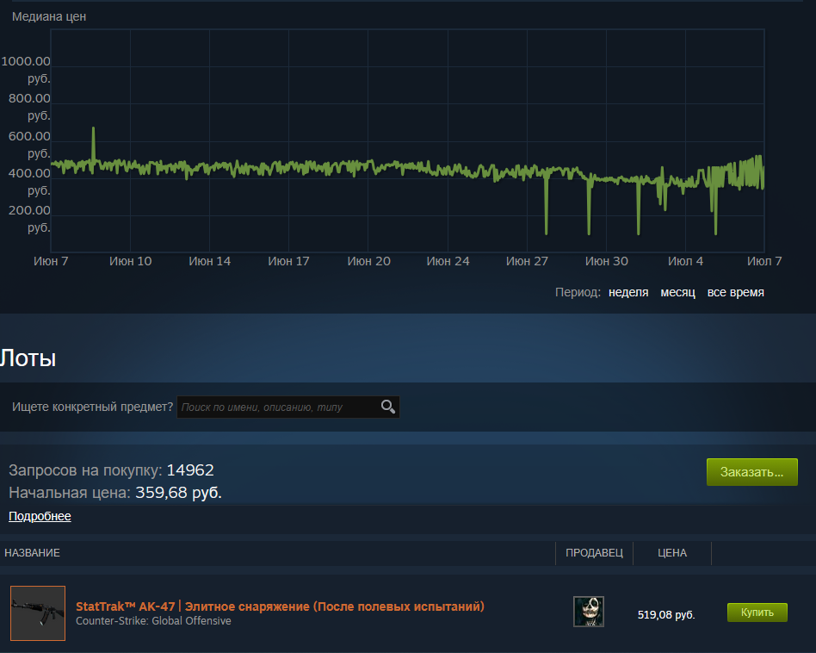Click the Ищете конкретный предмет? label
Screen dimensions: 816x653
(93, 407)
